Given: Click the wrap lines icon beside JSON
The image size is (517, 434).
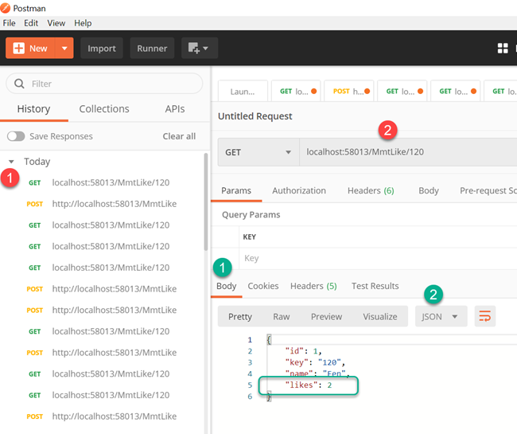Looking at the screenshot, I should [484, 316].
